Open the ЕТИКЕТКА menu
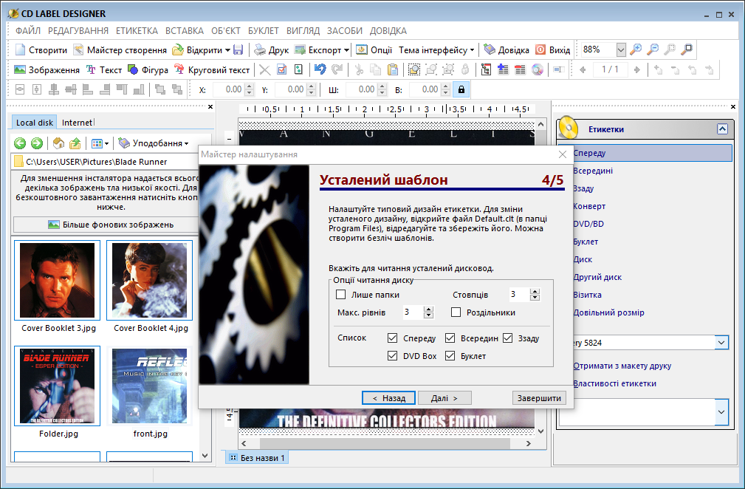 tap(137, 31)
